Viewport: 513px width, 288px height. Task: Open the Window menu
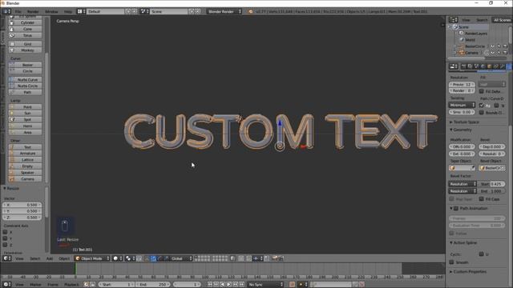click(x=51, y=11)
